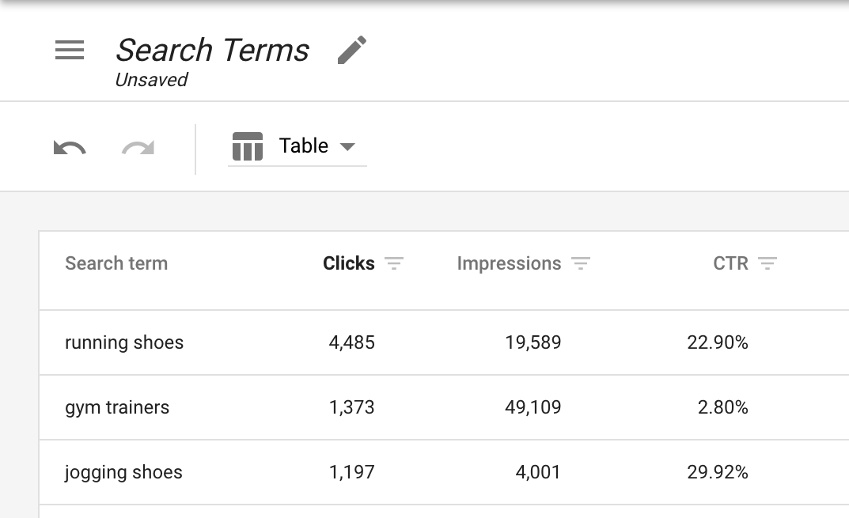Click the CTR column header
This screenshot has width=849, height=518.
point(730,263)
